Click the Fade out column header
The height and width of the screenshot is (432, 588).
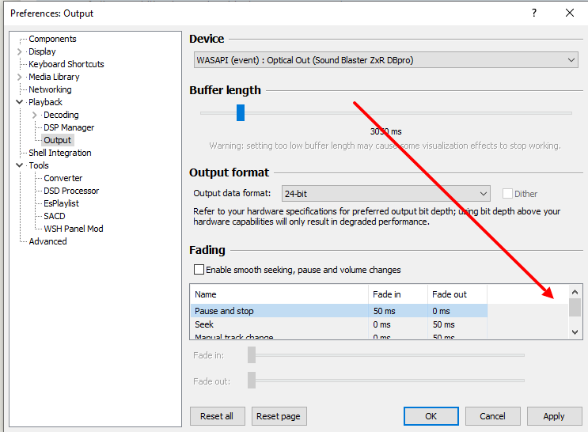pyautogui.click(x=449, y=294)
